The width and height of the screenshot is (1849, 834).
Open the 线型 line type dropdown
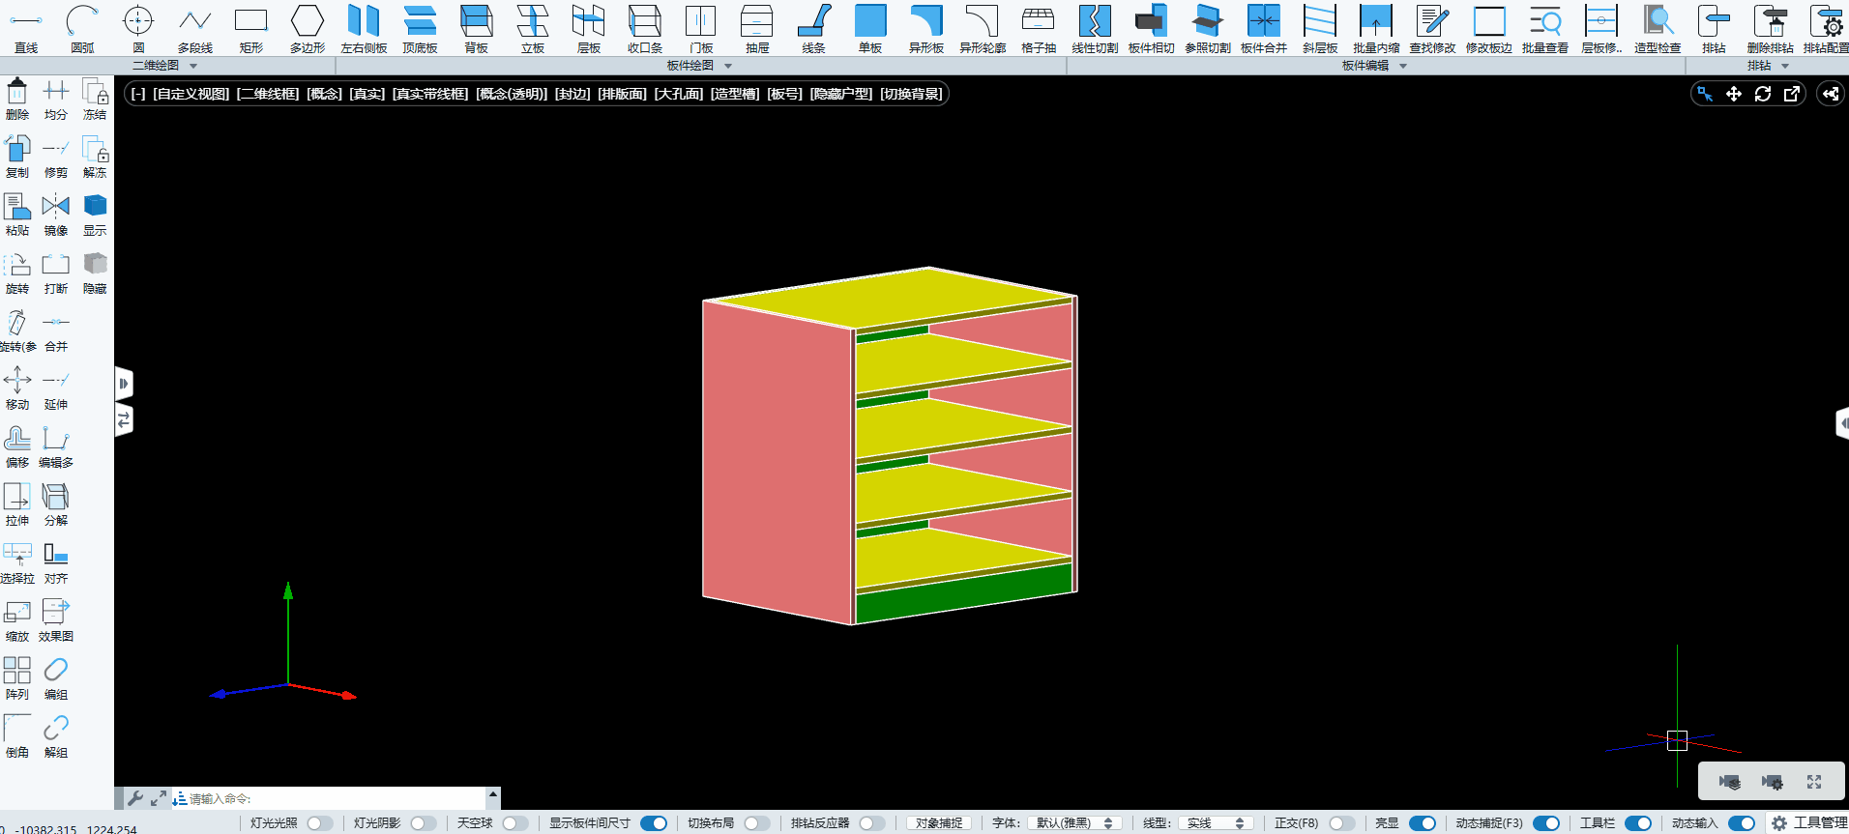pos(1216,823)
